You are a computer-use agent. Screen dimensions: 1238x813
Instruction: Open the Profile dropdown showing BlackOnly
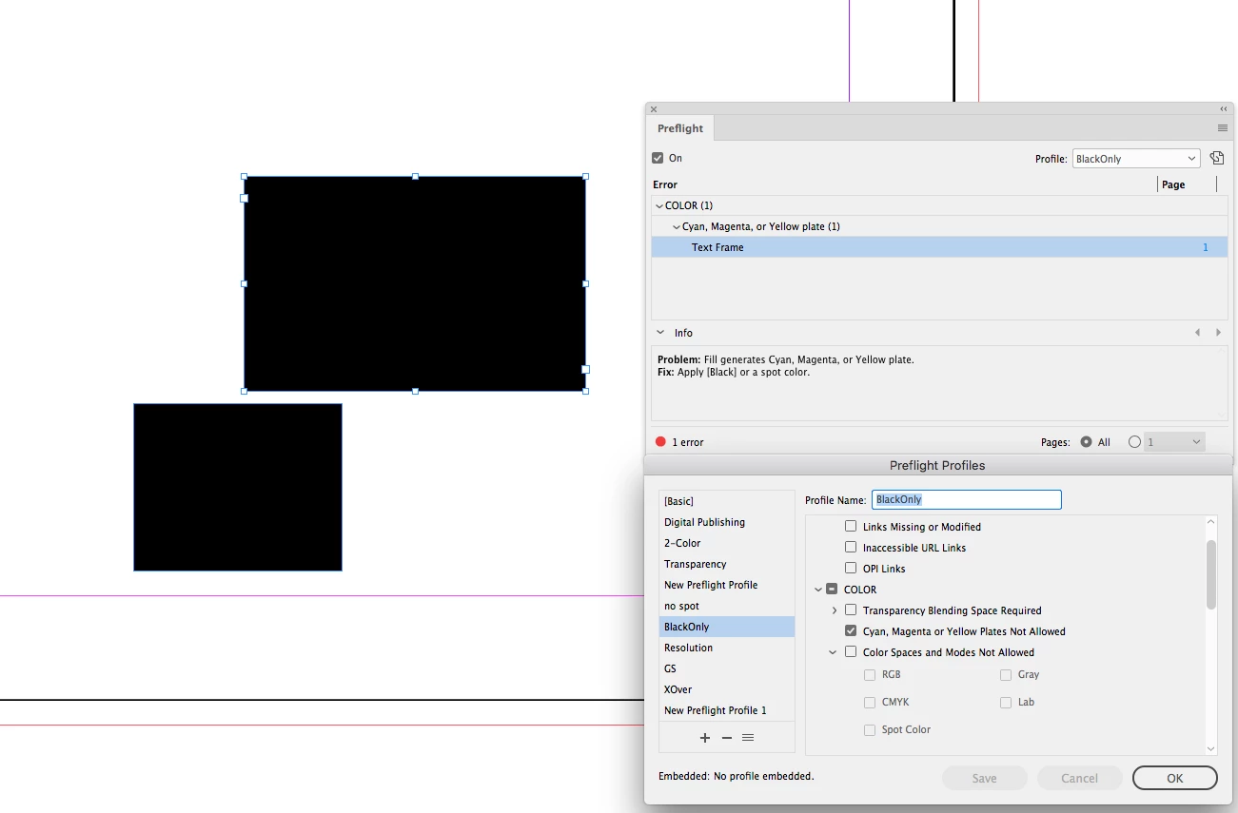click(x=1135, y=159)
